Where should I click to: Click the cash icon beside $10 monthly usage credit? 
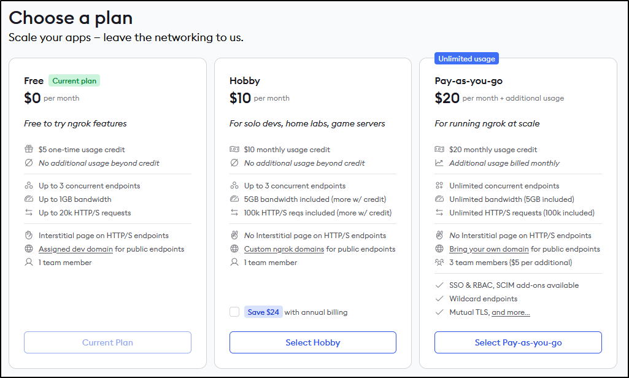(x=234, y=149)
